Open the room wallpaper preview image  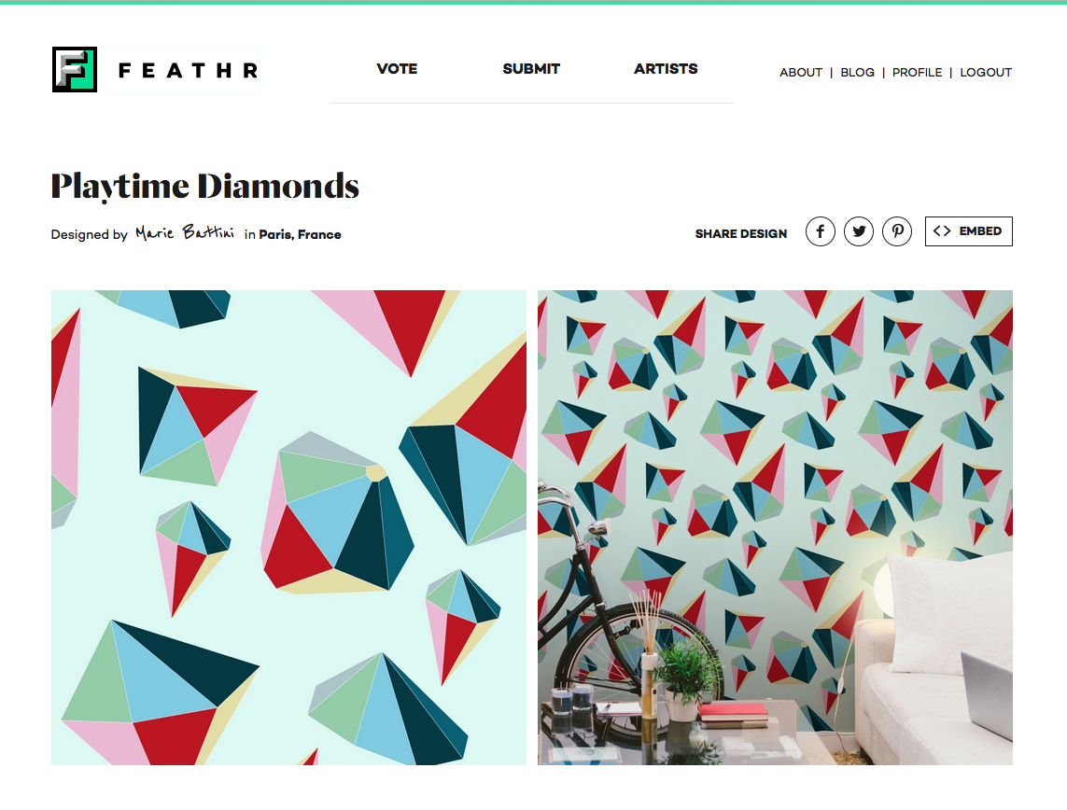(x=775, y=528)
